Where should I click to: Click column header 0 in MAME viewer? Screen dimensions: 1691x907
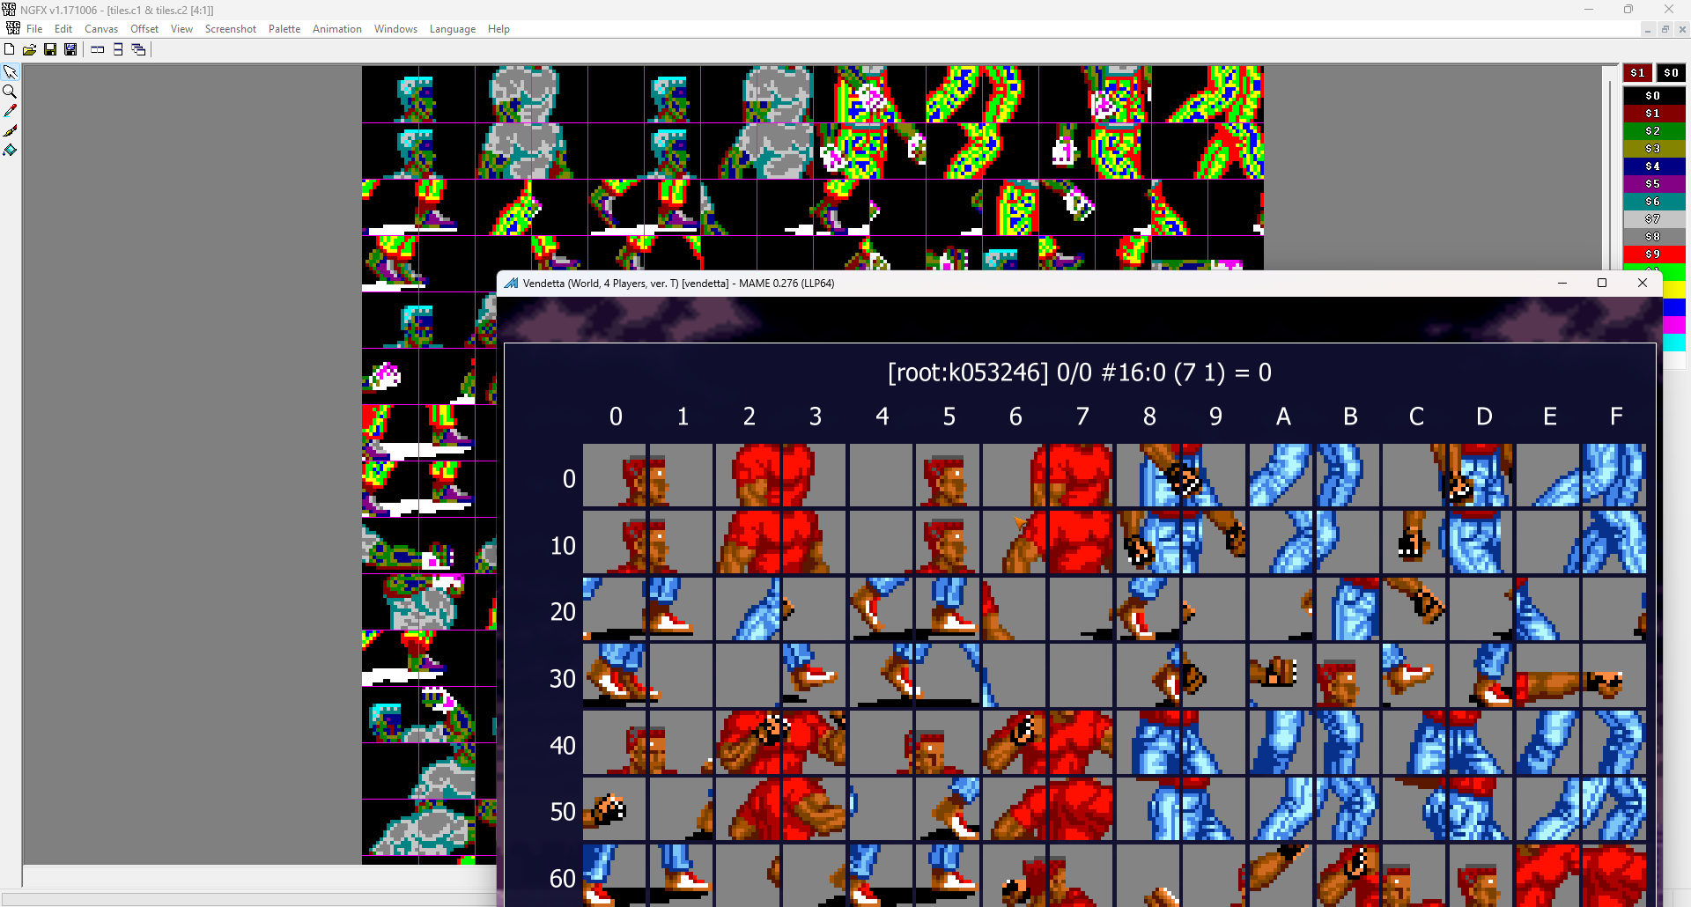pyautogui.click(x=616, y=417)
